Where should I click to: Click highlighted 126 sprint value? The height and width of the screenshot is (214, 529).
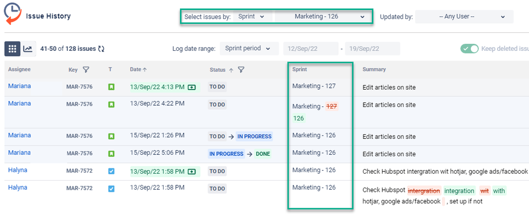tap(299, 118)
